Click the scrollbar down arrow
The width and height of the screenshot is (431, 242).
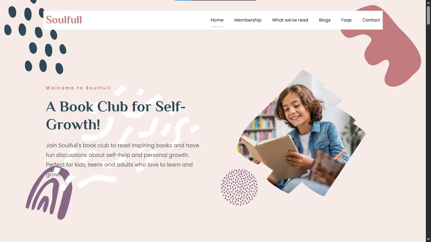(x=428, y=239)
